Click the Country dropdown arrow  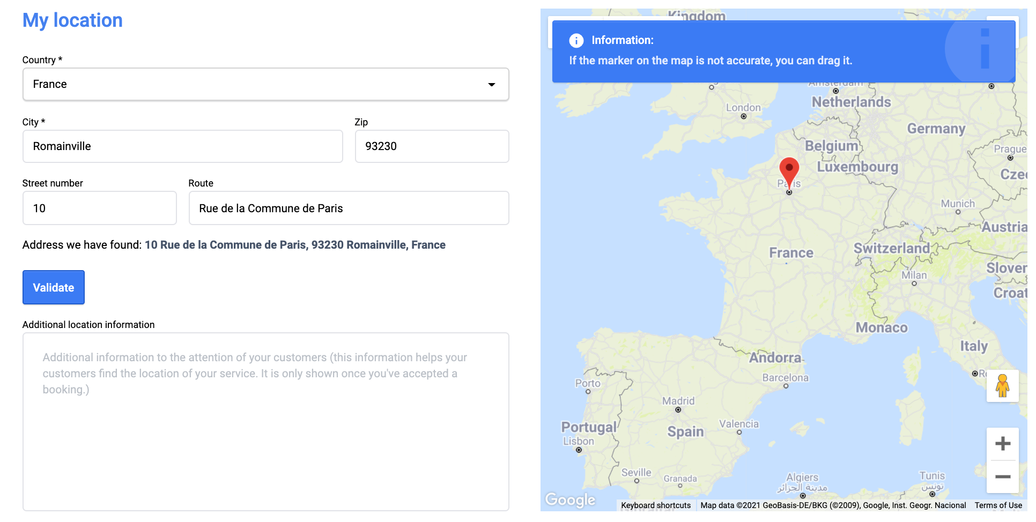tap(491, 85)
